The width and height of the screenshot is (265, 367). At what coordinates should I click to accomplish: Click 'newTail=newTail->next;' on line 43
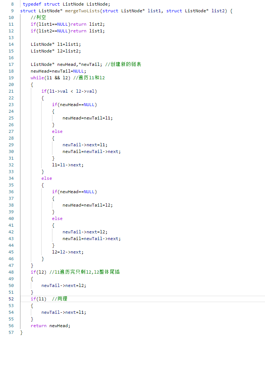[91, 239]
